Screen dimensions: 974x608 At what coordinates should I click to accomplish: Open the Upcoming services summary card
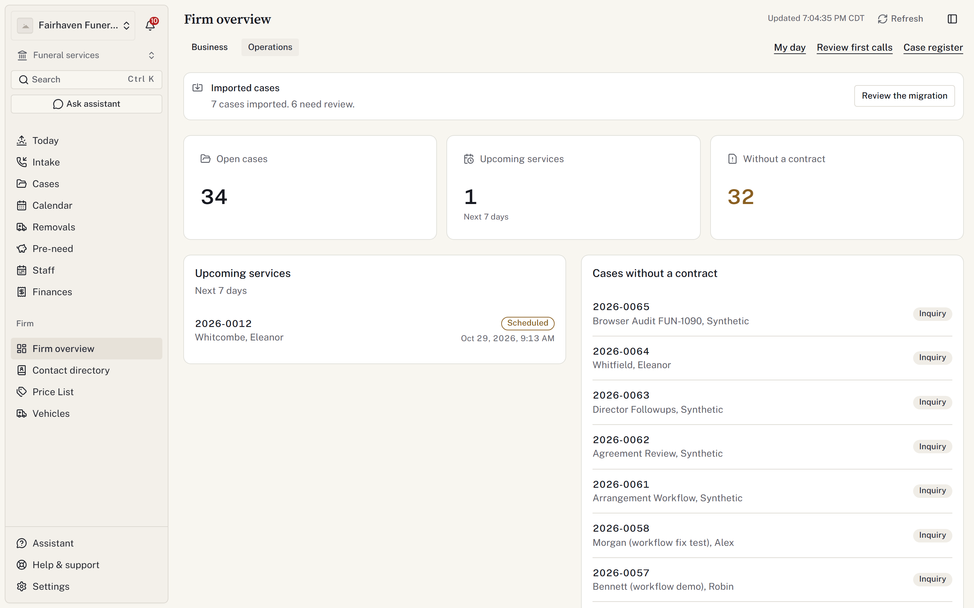point(573,187)
